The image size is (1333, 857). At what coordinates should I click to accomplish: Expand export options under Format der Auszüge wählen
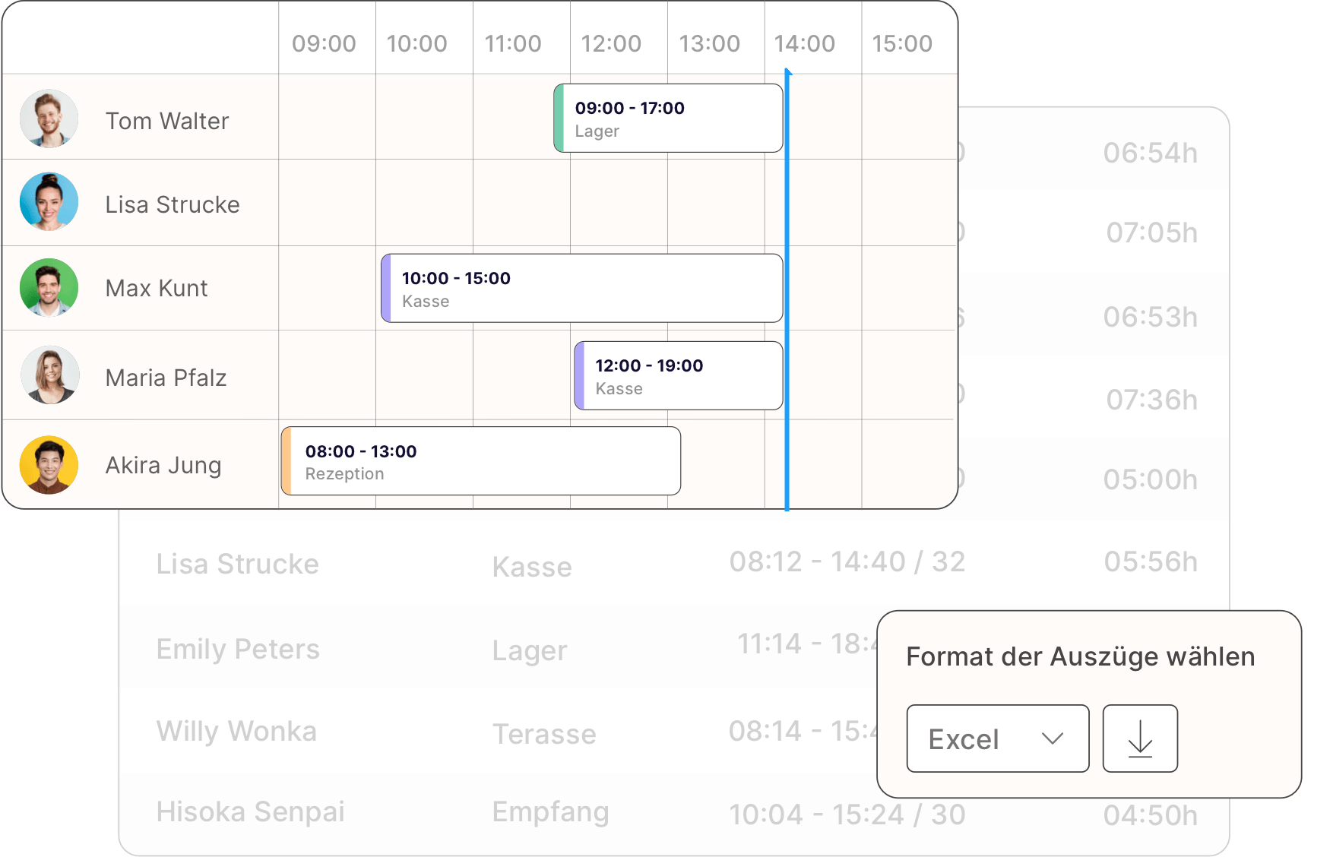tap(998, 738)
